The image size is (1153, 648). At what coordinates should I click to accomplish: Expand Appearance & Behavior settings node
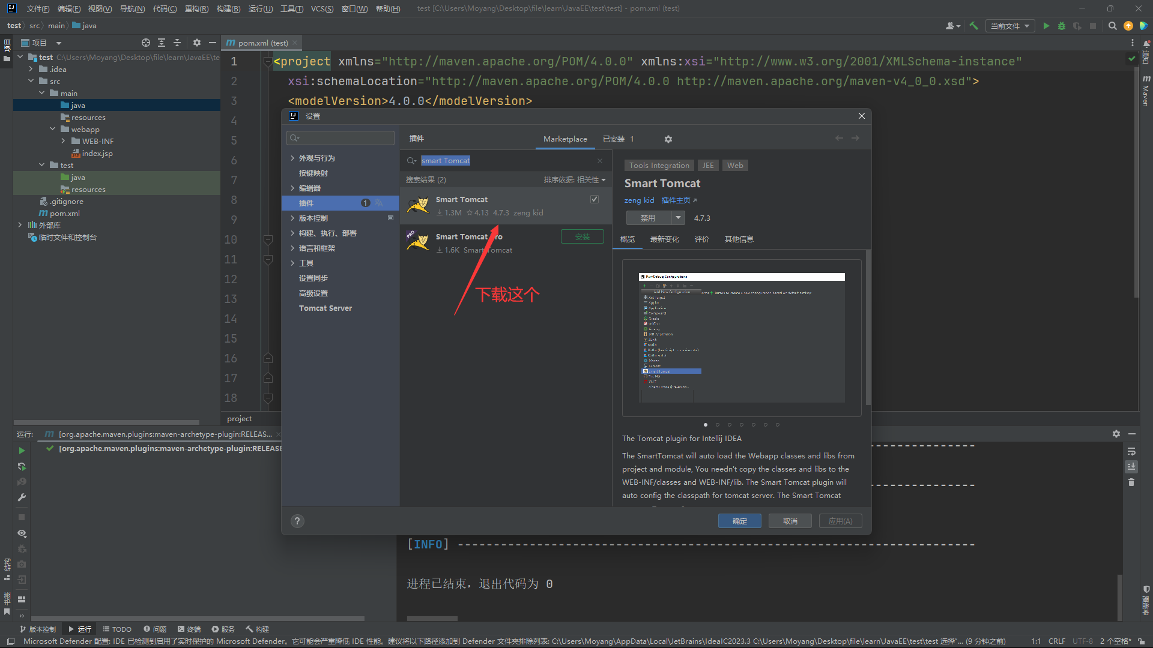coord(292,158)
